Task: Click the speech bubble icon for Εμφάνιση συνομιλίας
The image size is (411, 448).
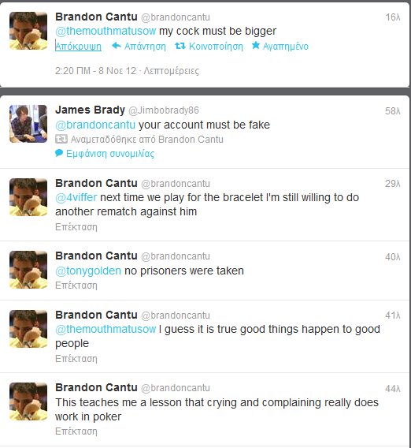Action: pos(59,153)
